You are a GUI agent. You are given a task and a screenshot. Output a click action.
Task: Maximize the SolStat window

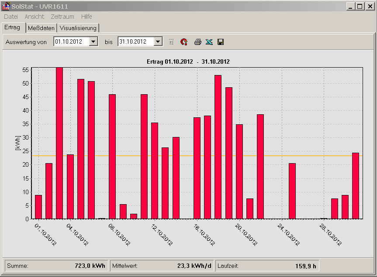pyautogui.click(x=360, y=6)
